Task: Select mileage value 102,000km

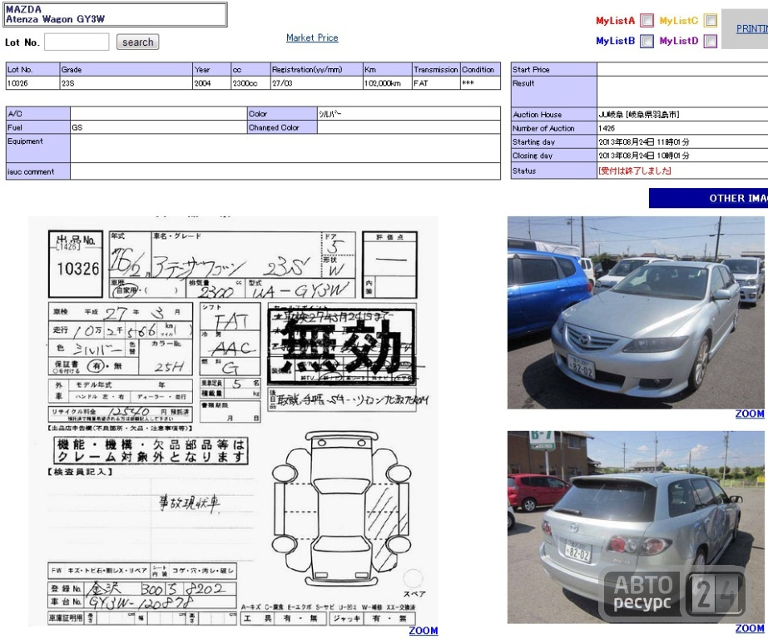Action: pyautogui.click(x=387, y=83)
